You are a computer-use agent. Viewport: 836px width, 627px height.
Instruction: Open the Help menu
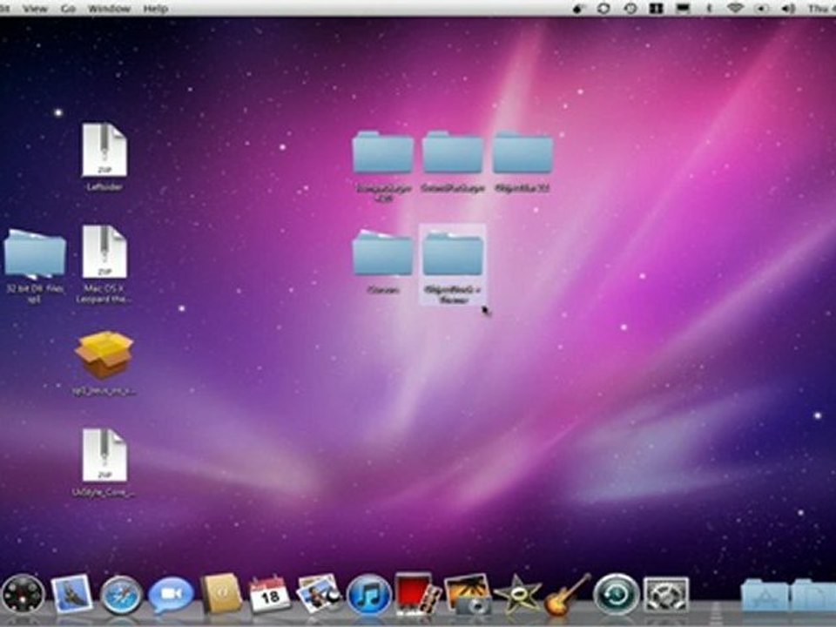pos(156,9)
